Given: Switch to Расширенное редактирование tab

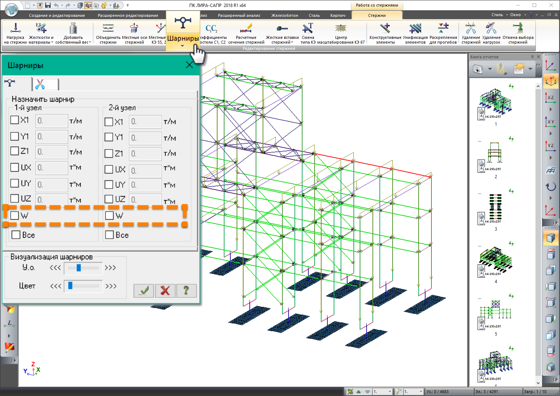Looking at the screenshot, I should (128, 15).
